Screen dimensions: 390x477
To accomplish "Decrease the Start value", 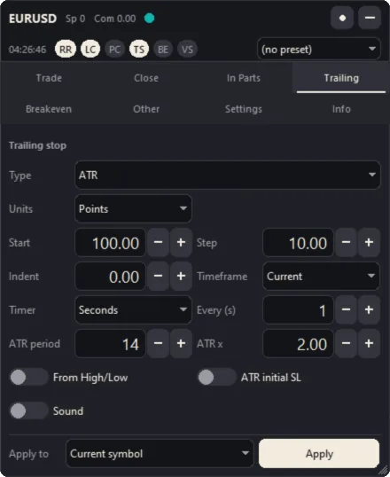I will pos(158,243).
